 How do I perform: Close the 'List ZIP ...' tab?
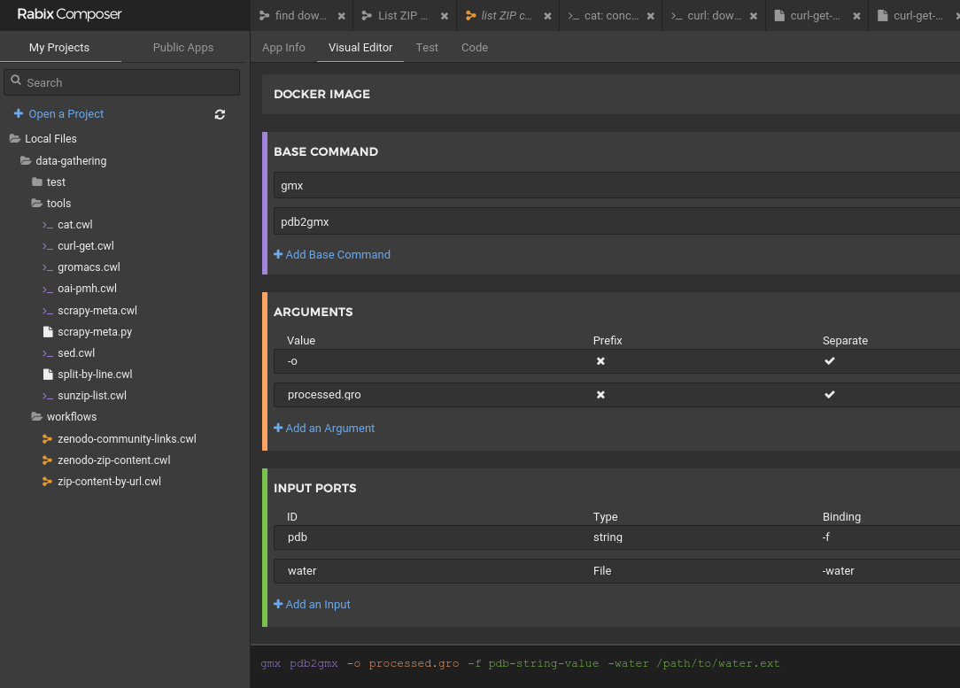(445, 16)
